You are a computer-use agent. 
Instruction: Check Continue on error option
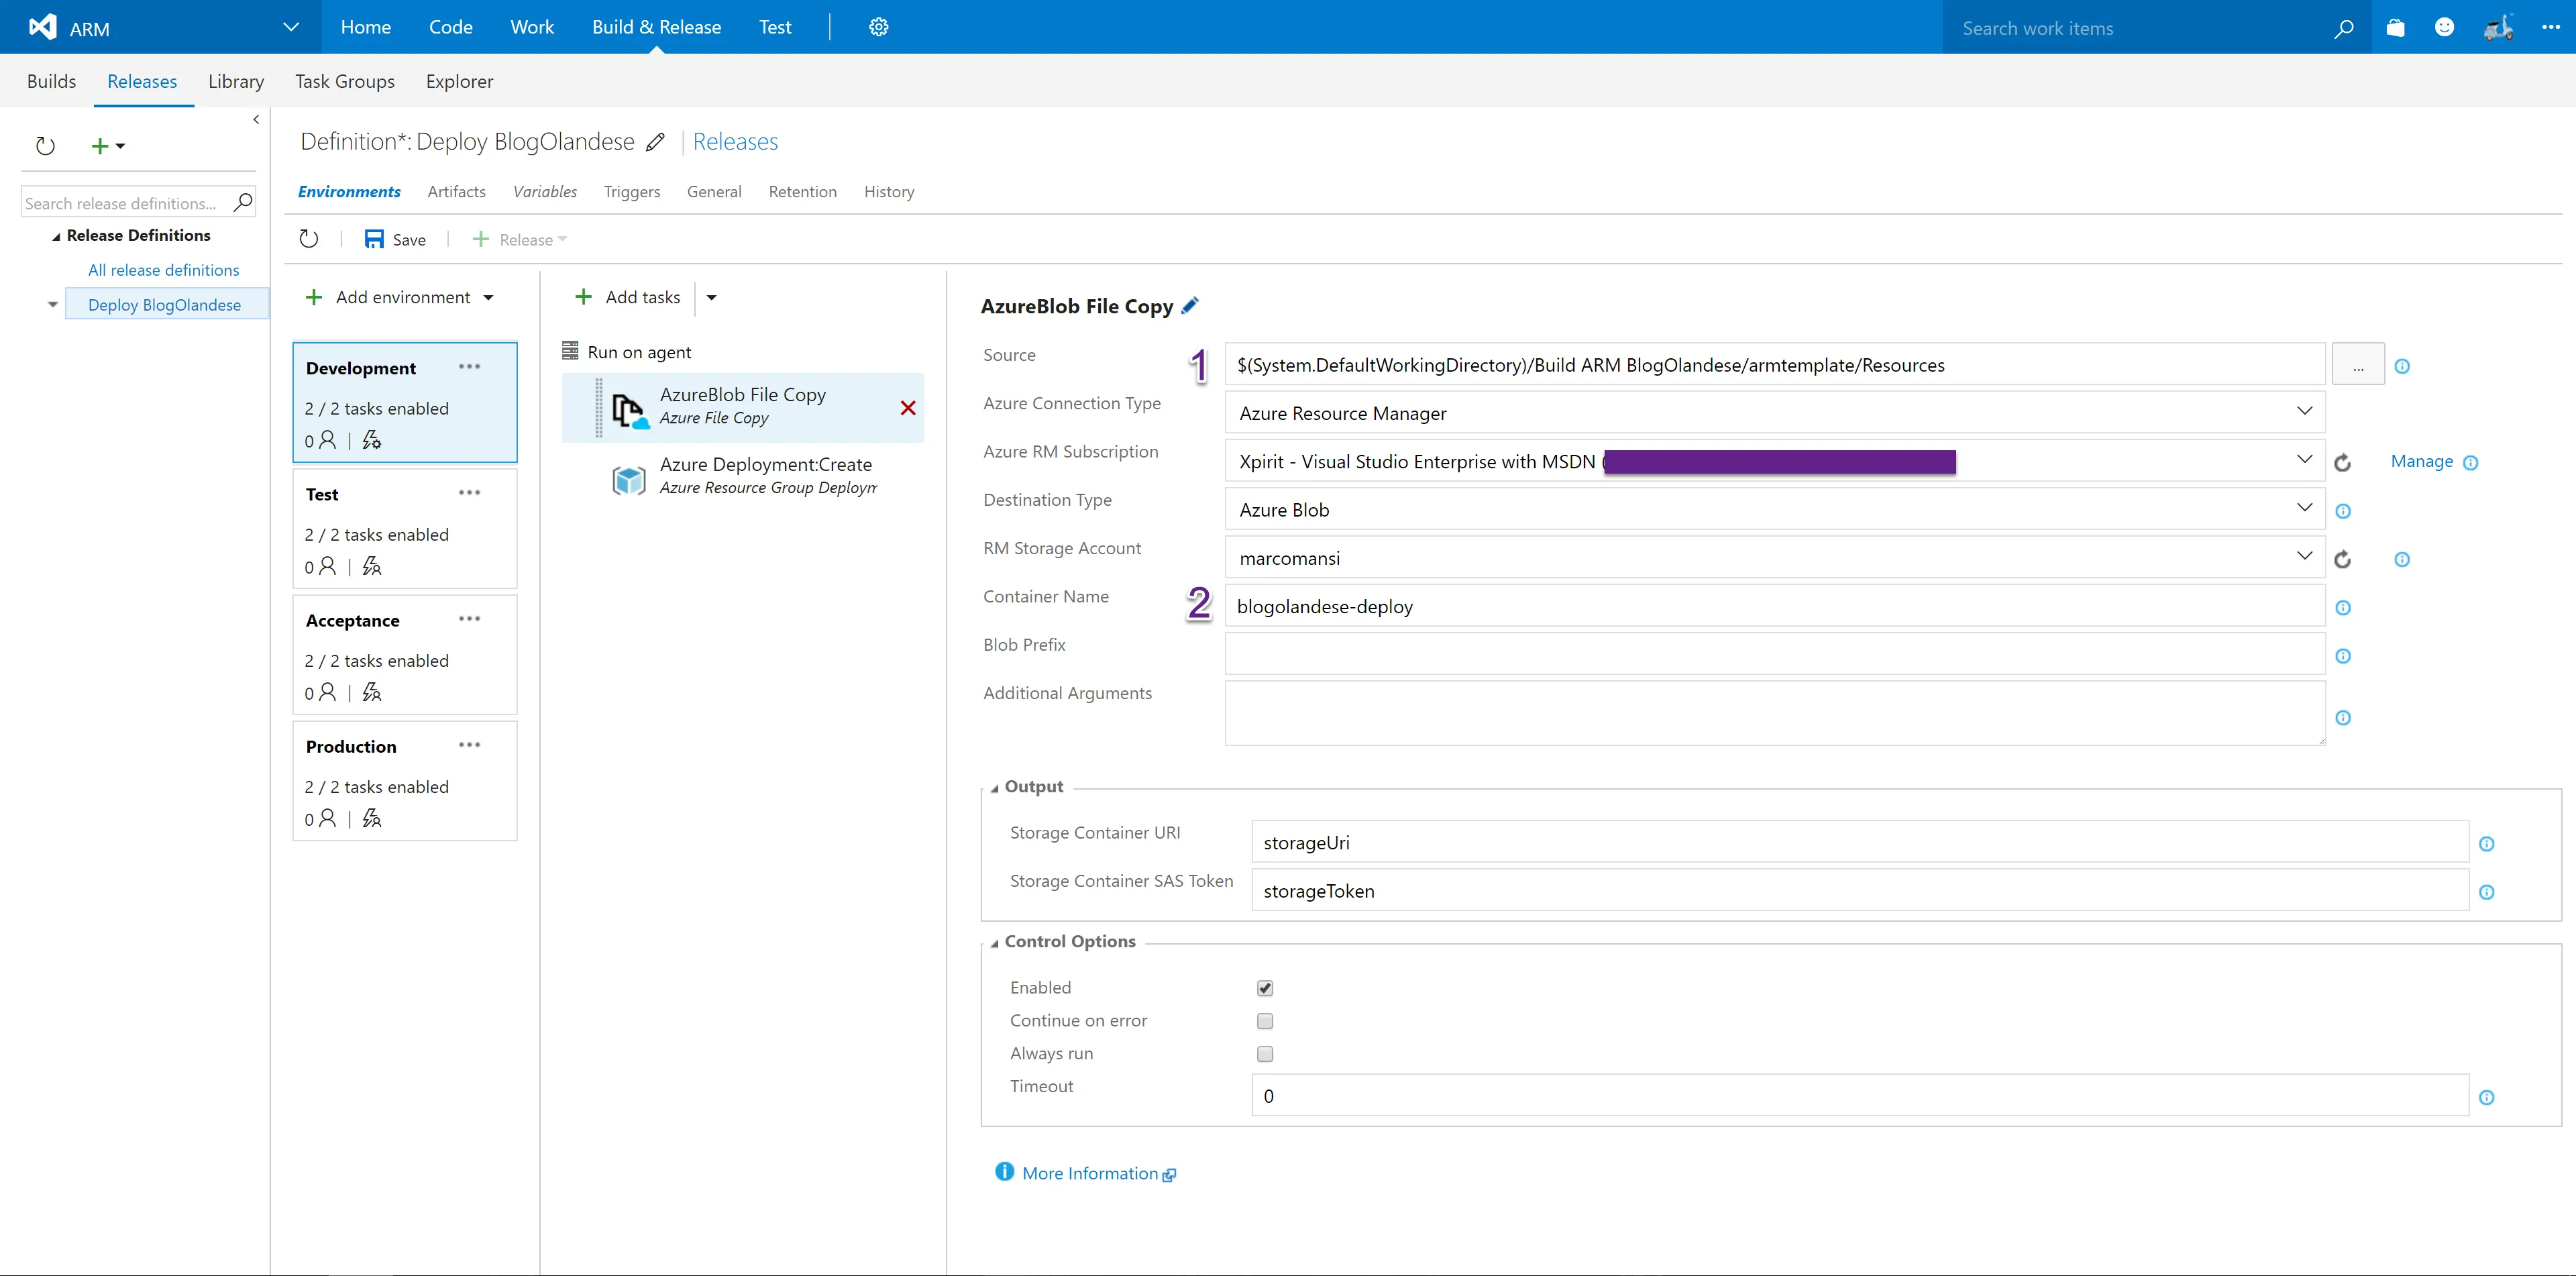1265,1021
